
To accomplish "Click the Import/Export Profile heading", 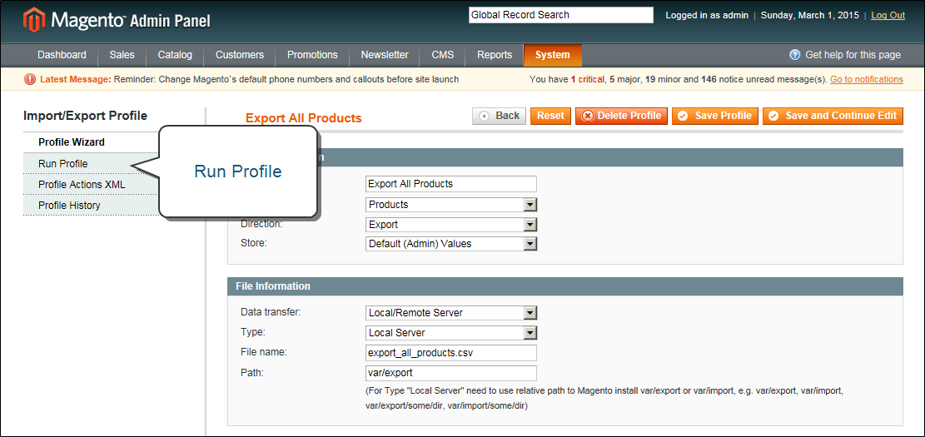I will pyautogui.click(x=86, y=117).
